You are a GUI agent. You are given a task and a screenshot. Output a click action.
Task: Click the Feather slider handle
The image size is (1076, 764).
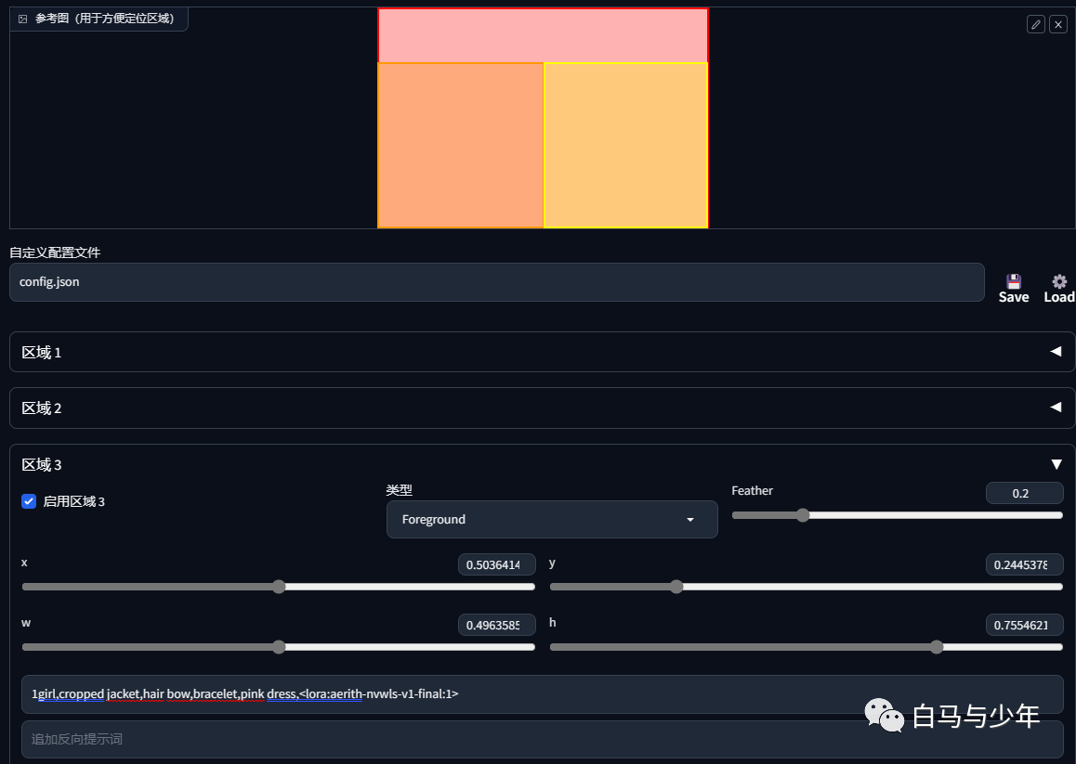(x=803, y=515)
